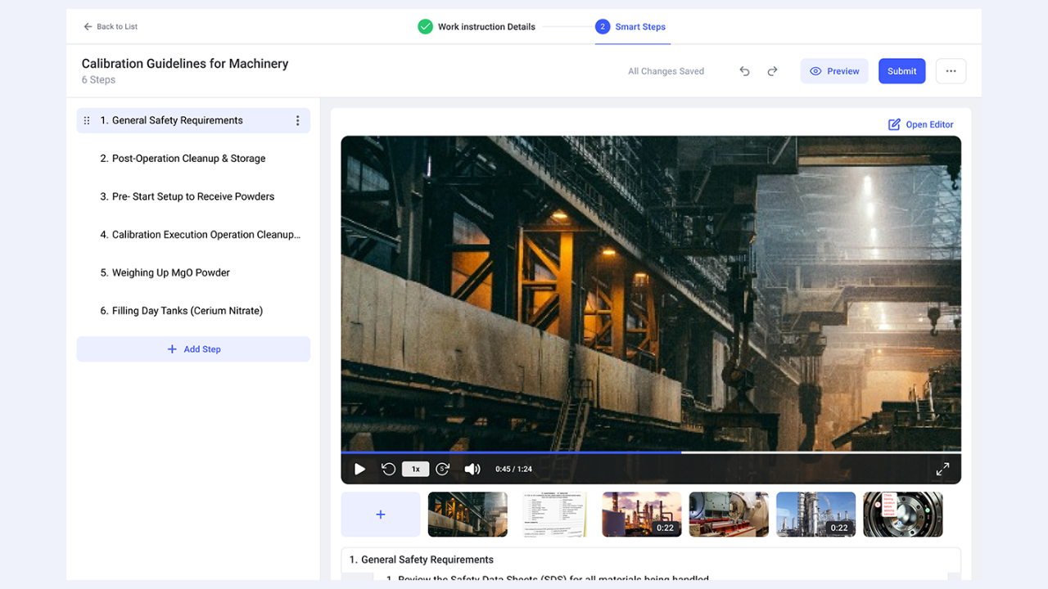Click the plus tile to add media

381,515
